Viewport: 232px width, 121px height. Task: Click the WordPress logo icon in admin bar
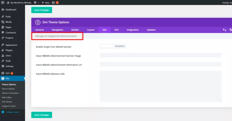pos(3,3)
